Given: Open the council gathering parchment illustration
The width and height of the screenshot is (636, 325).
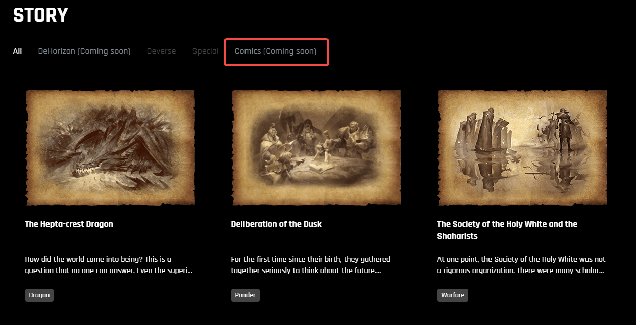Looking at the screenshot, I should tap(316, 148).
